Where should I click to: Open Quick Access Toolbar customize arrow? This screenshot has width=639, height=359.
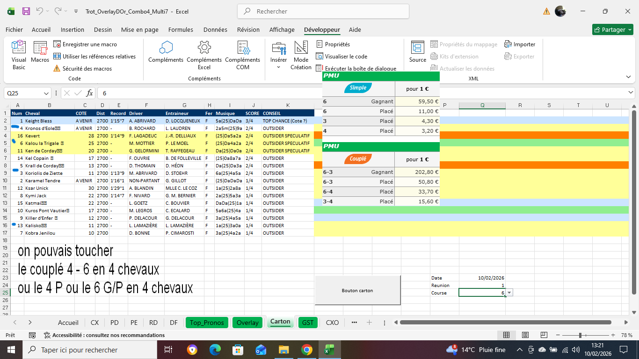pyautogui.click(x=76, y=11)
